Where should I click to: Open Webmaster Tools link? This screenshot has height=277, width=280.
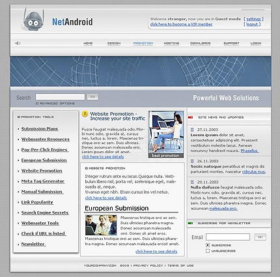(40, 223)
